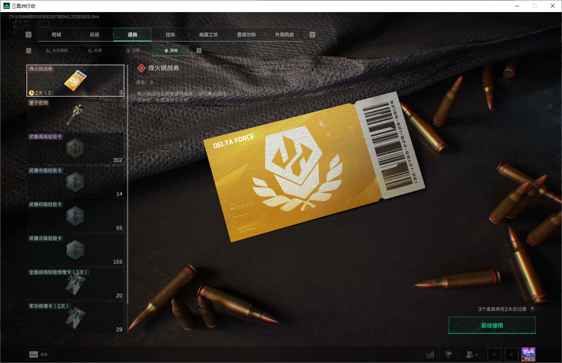Switch to the 近战 tab
The image size is (562, 363).
[94, 35]
